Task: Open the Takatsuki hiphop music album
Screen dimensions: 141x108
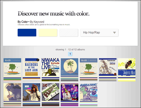Action: point(108,67)
